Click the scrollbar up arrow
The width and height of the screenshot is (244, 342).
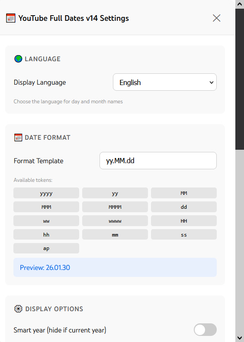[x=240, y=4]
